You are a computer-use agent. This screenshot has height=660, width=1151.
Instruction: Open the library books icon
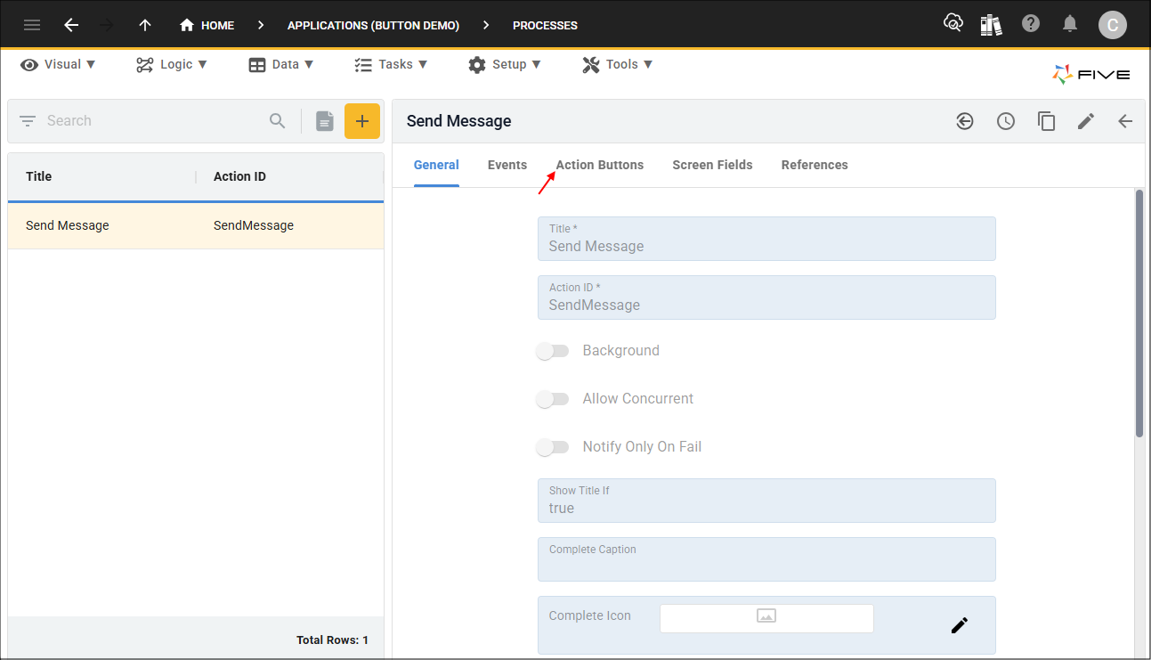point(992,24)
